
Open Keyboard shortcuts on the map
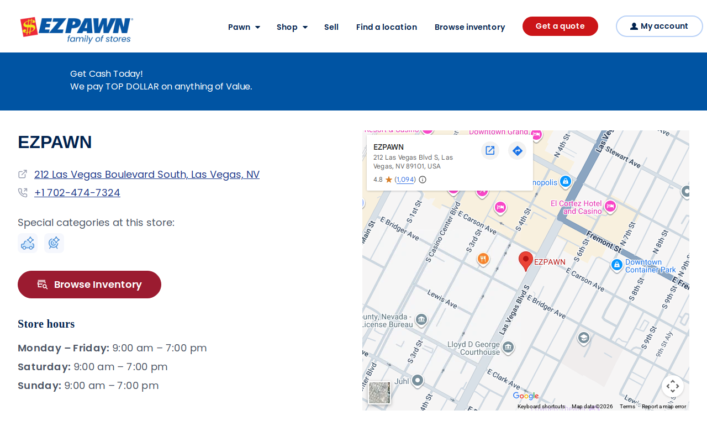click(541, 407)
